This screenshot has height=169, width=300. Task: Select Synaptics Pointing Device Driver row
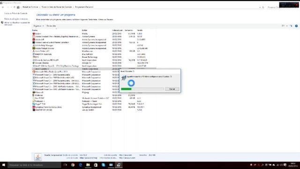pos(94,107)
